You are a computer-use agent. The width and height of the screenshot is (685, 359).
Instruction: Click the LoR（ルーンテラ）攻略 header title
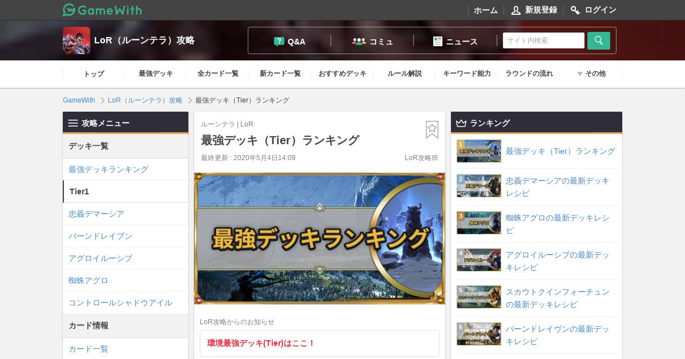pyautogui.click(x=144, y=40)
